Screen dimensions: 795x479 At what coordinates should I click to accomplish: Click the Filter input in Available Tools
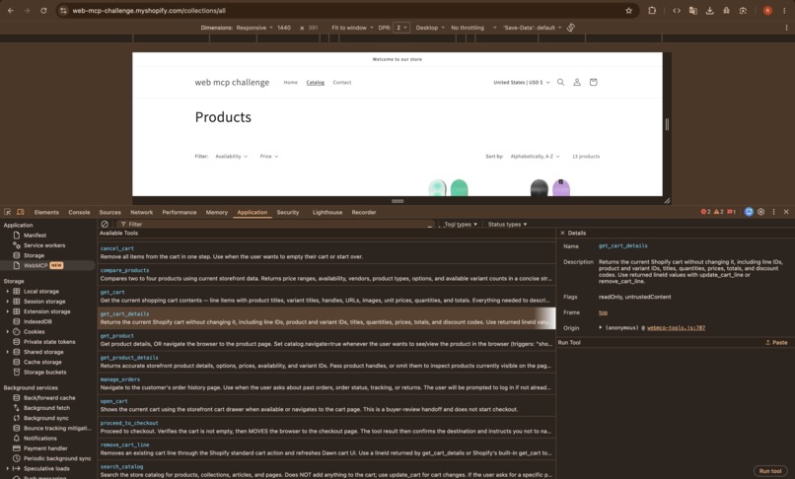coord(276,224)
